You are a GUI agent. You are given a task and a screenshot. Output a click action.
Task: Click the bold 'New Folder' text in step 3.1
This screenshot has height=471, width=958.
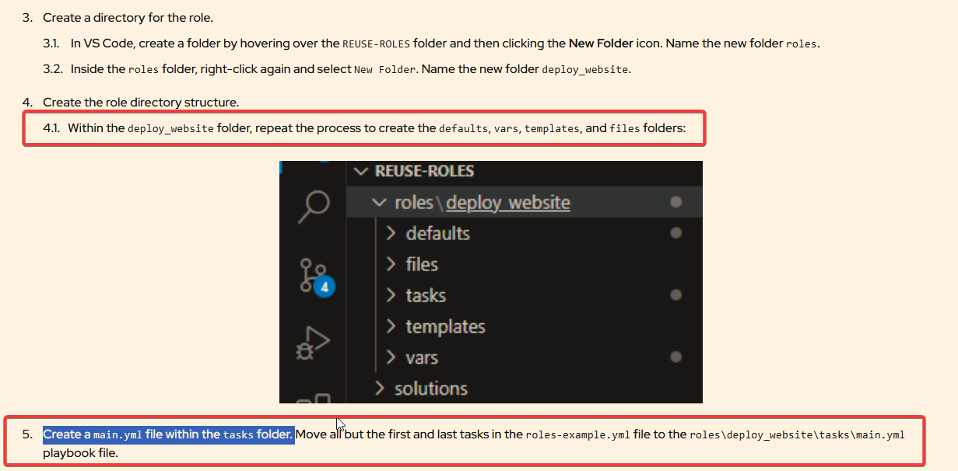[x=601, y=44]
